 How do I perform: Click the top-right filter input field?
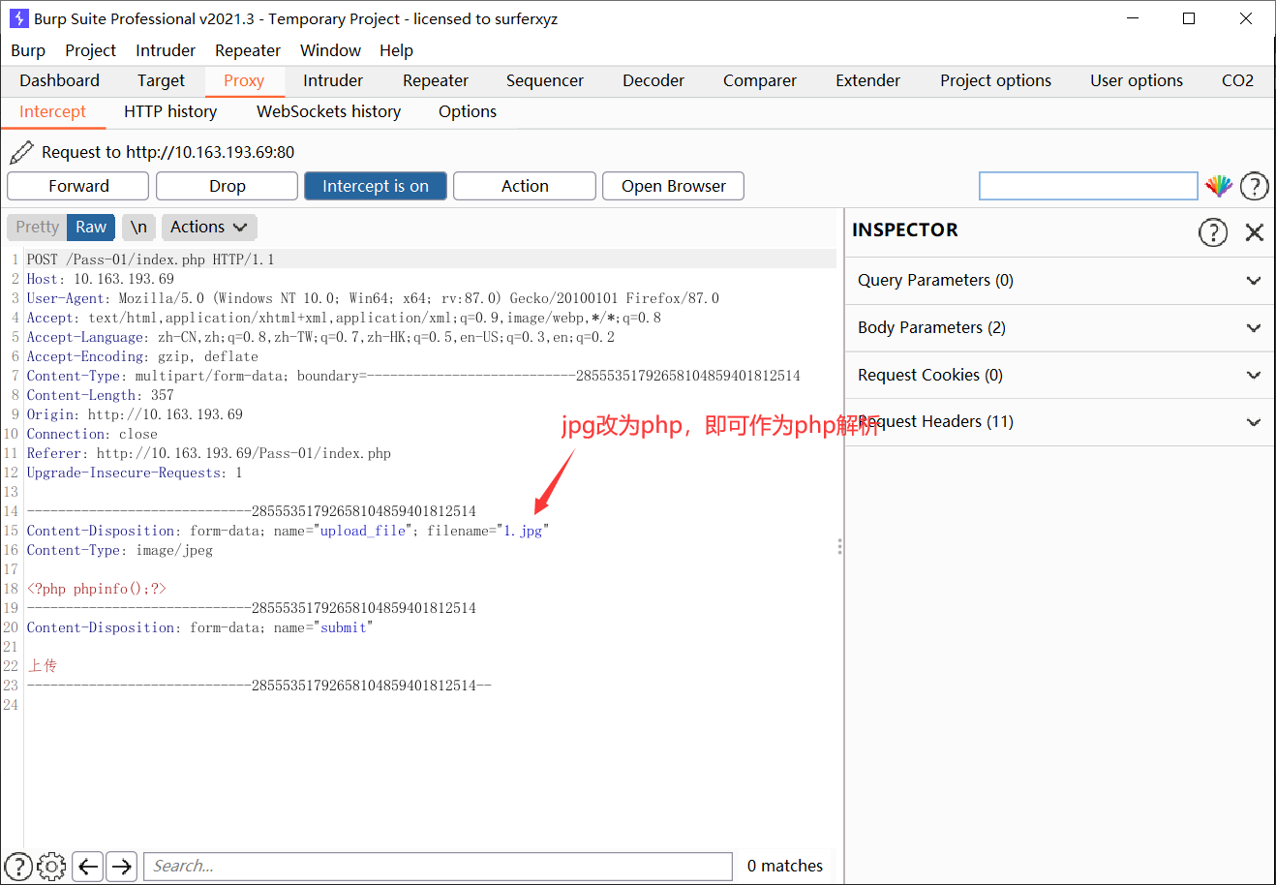[1088, 186]
